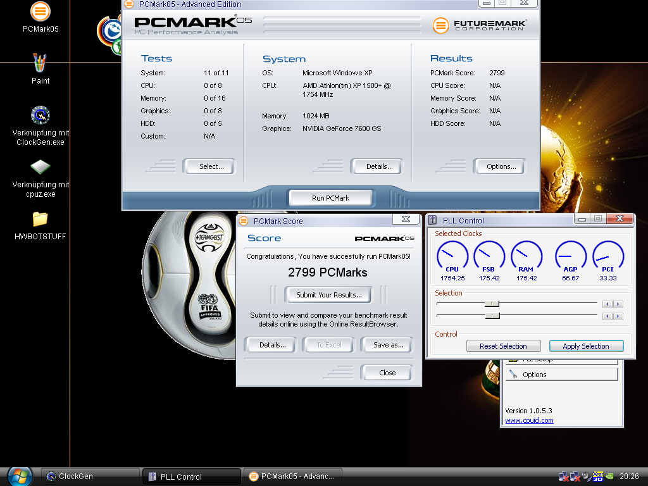Viewport: 648px width, 486px height.
Task: Close the score dialog with Close button
Action: (x=387, y=372)
